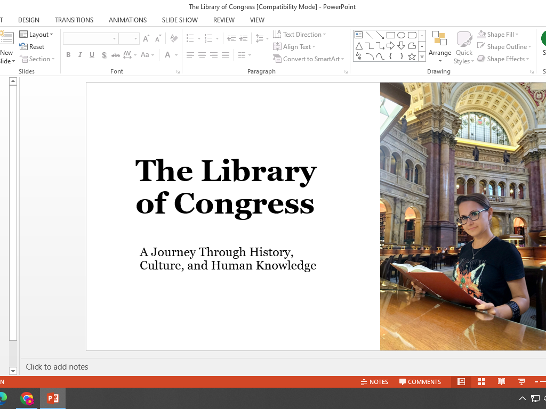Choose the oval shape tool
Image resolution: width=546 pixels, height=409 pixels.
coord(401,35)
